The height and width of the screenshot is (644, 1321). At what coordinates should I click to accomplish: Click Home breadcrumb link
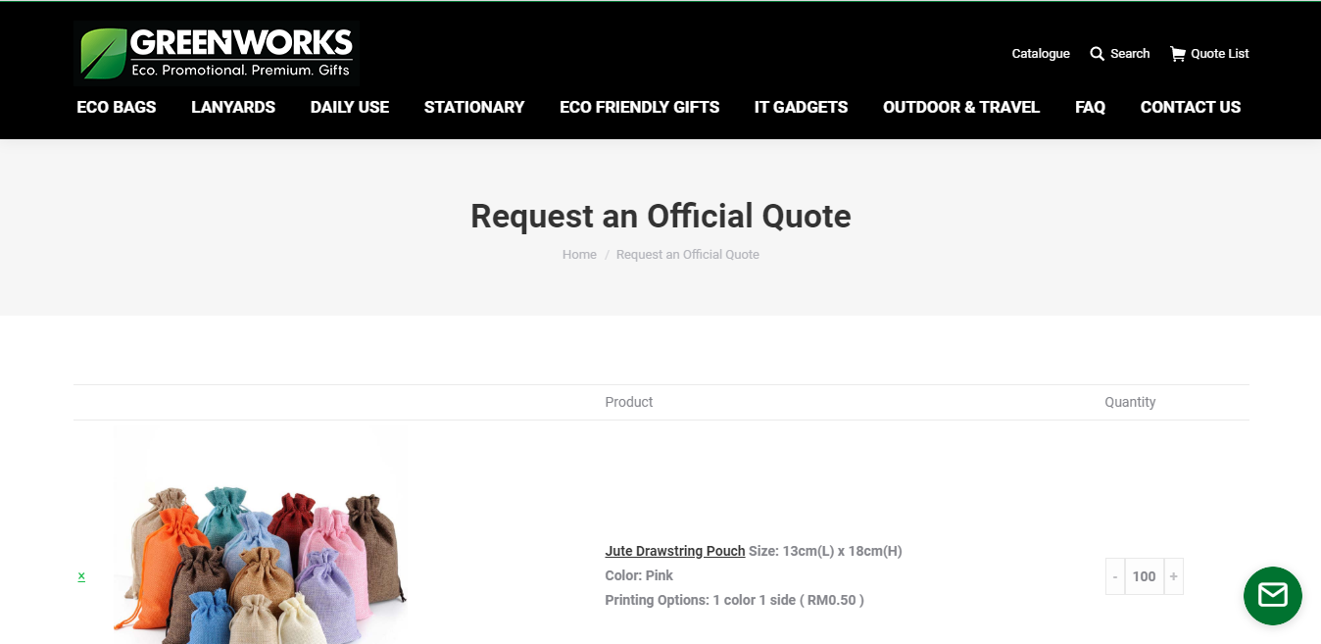tap(579, 255)
